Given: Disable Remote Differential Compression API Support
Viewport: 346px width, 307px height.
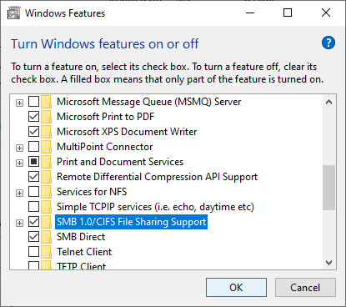Looking at the screenshot, I should (x=33, y=177).
